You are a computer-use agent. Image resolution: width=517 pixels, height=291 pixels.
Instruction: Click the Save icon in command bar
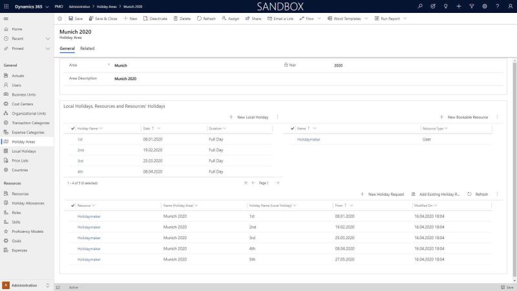[x=74, y=18]
